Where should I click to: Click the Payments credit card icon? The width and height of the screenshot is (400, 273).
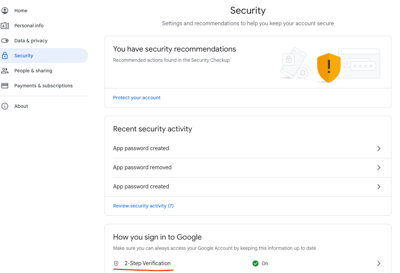click(5, 86)
